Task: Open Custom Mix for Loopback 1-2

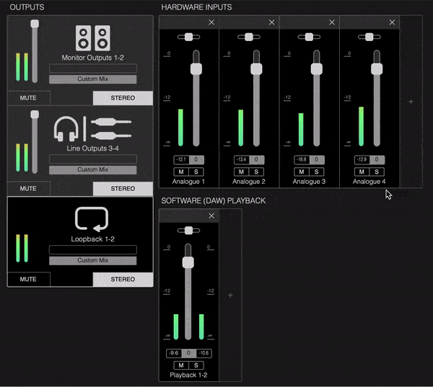Action: pyautogui.click(x=93, y=260)
